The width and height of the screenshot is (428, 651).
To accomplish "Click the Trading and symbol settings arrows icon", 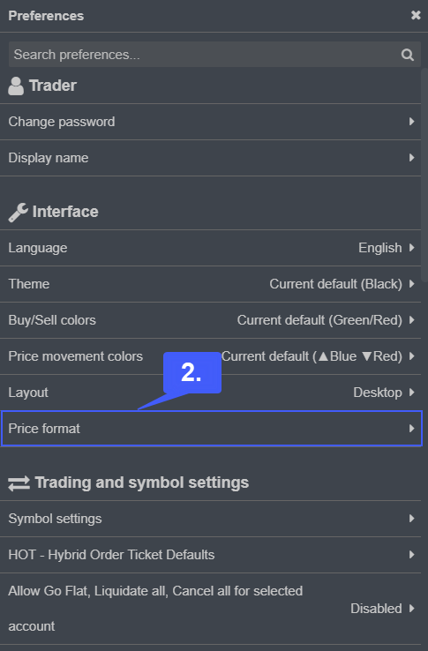I will point(19,483).
